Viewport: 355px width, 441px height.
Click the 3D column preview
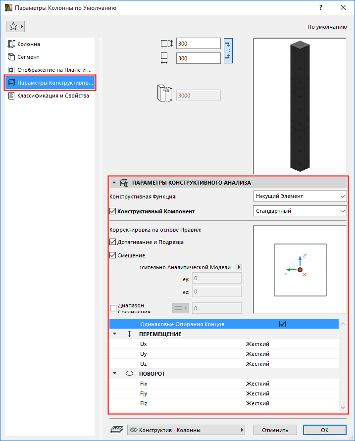pos(300,106)
